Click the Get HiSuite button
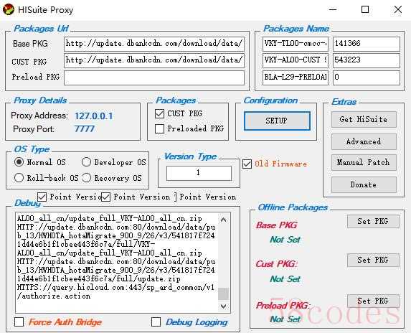The height and width of the screenshot is (333, 411). (364, 120)
